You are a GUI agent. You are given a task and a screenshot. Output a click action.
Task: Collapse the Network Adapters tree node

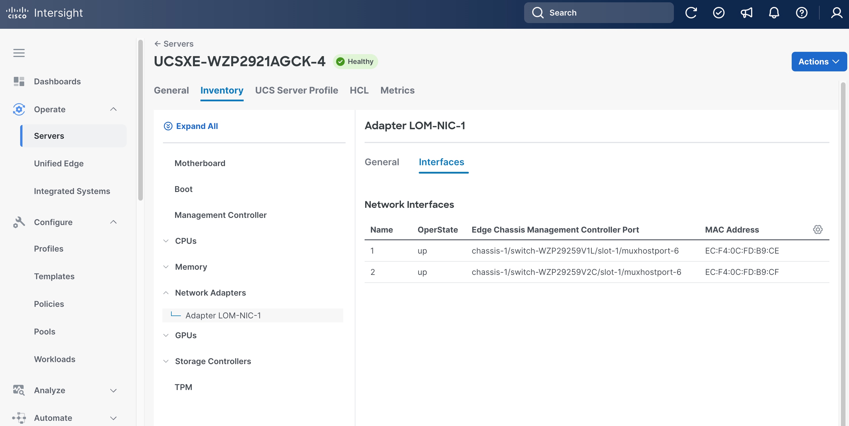166,292
